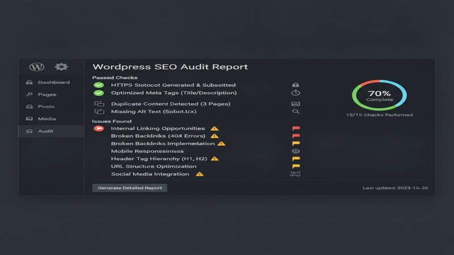Click warning triangle next to Social Media Integration
The image size is (454, 255).
pyautogui.click(x=200, y=174)
